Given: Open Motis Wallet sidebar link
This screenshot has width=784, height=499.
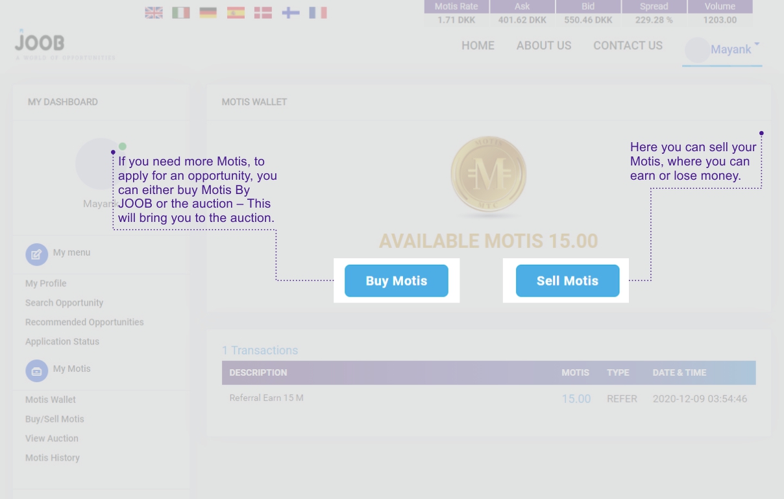Looking at the screenshot, I should point(51,400).
